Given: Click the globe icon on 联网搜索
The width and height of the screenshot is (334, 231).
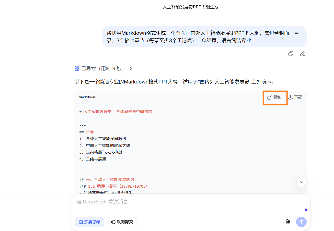Looking at the screenshot, I should coord(113,222).
